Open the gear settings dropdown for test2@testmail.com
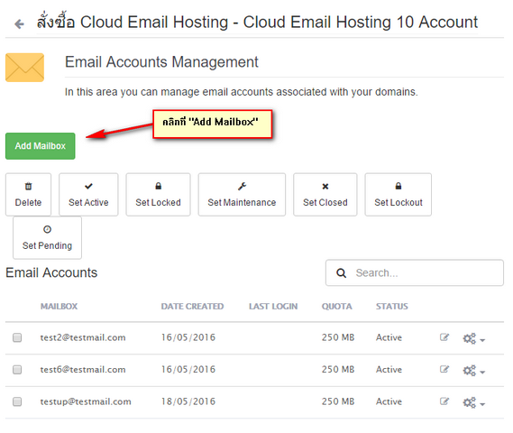This screenshot has width=513, height=433. 473,339
